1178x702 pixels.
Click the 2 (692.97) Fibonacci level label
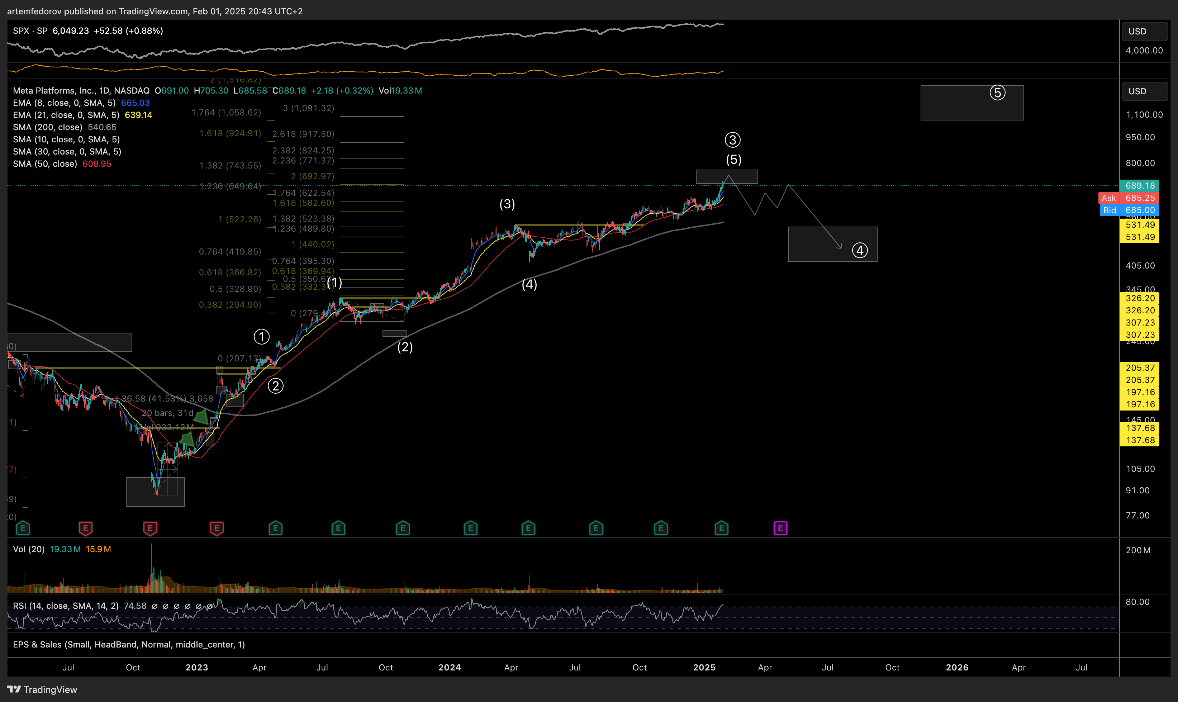[x=312, y=176]
